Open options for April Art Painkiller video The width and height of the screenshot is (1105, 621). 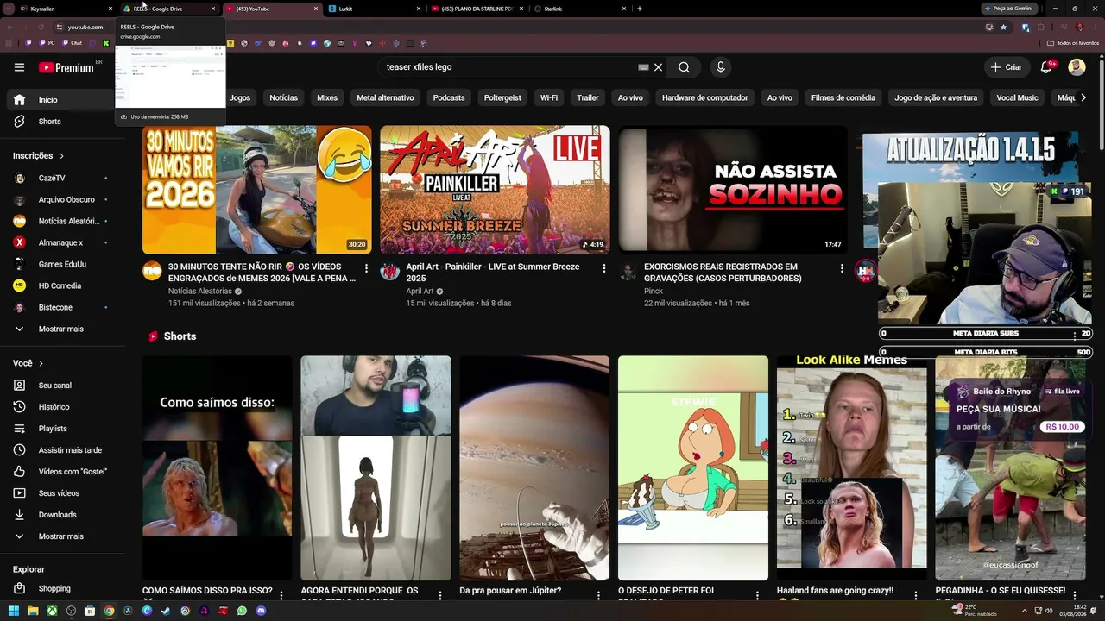(604, 269)
